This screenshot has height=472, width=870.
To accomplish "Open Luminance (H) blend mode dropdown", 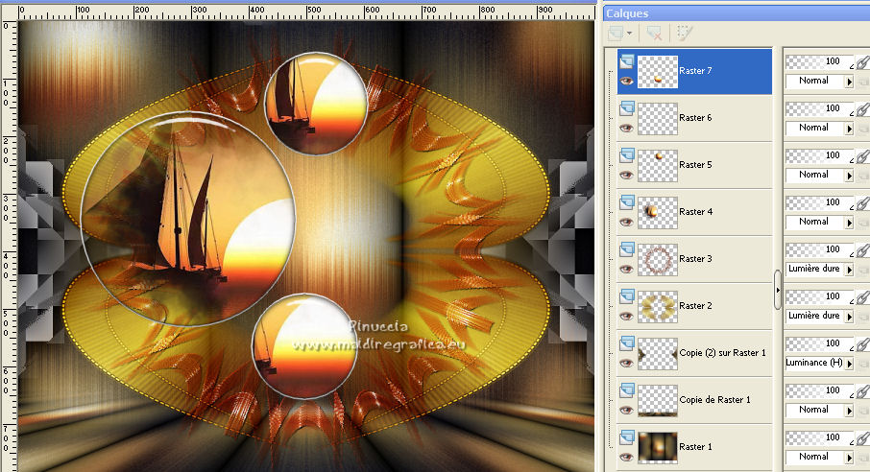I will [x=849, y=365].
